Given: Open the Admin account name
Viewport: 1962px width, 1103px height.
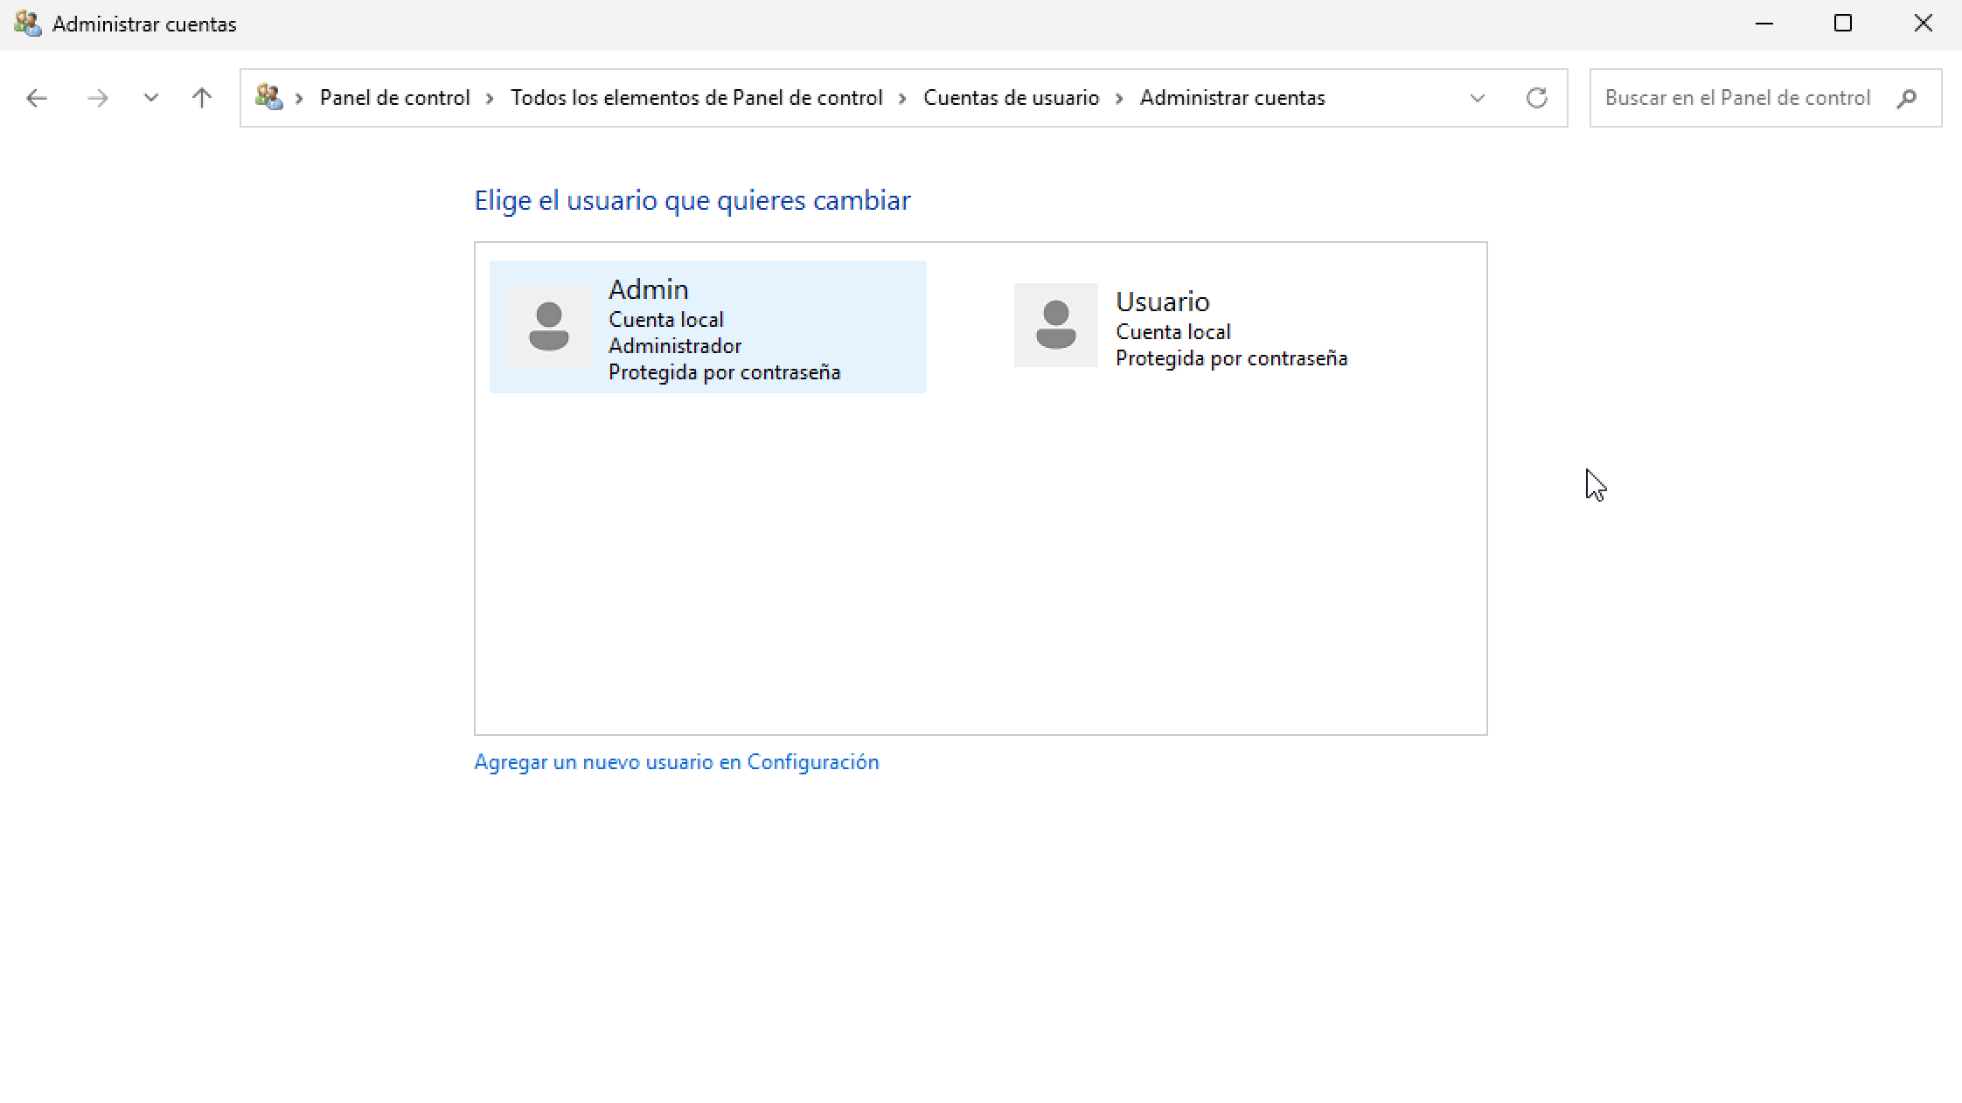Looking at the screenshot, I should (x=649, y=289).
